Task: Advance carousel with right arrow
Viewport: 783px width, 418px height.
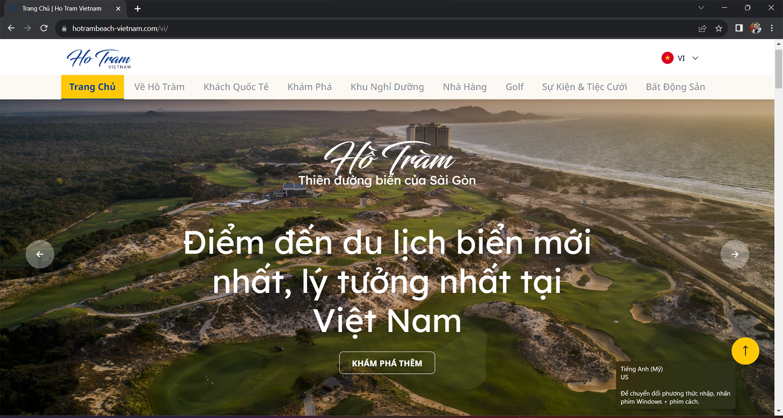Action: 735,254
